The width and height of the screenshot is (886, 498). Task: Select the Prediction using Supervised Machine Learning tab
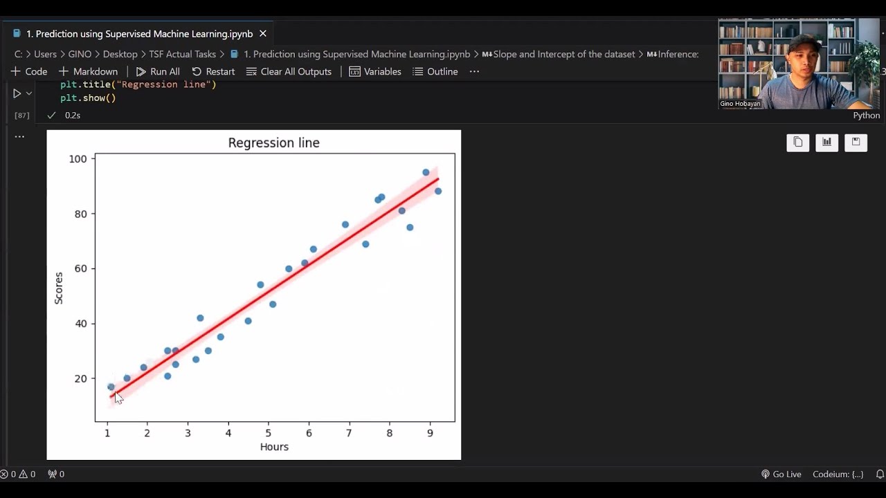pyautogui.click(x=139, y=33)
